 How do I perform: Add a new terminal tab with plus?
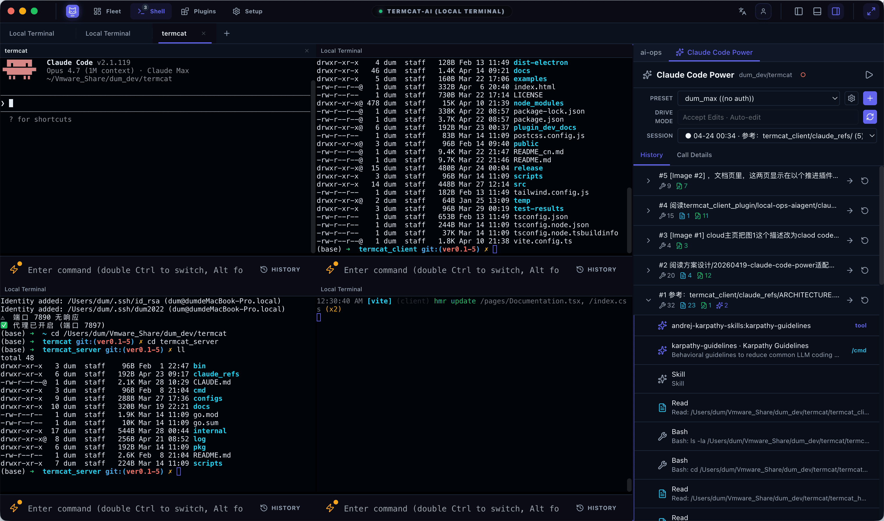(227, 33)
